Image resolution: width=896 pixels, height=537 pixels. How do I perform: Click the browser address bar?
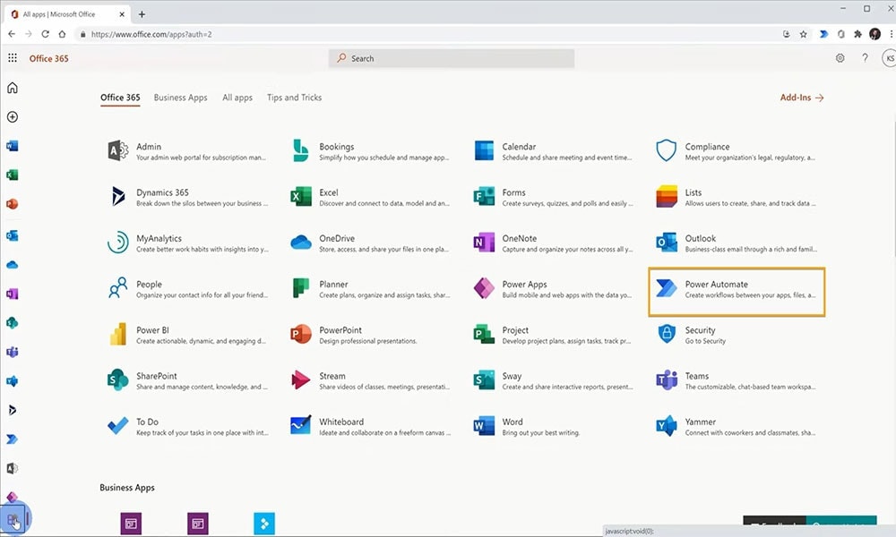tap(428, 34)
